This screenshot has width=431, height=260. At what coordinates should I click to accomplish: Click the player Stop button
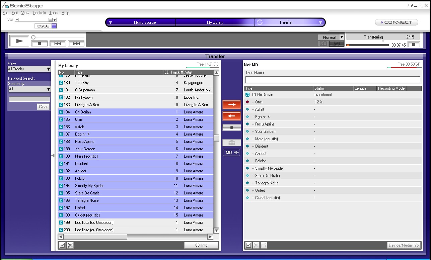point(39,44)
